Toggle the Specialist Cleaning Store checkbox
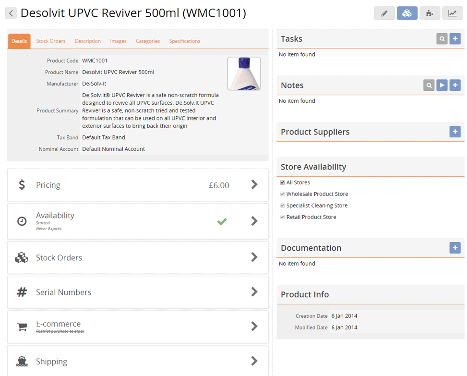The width and height of the screenshot is (467, 376). pos(282,206)
